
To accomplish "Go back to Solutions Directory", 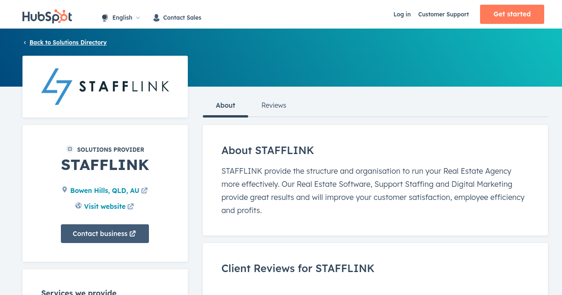I will 68,43.
